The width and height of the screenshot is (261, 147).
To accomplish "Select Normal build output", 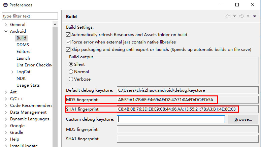I will [71, 72].
